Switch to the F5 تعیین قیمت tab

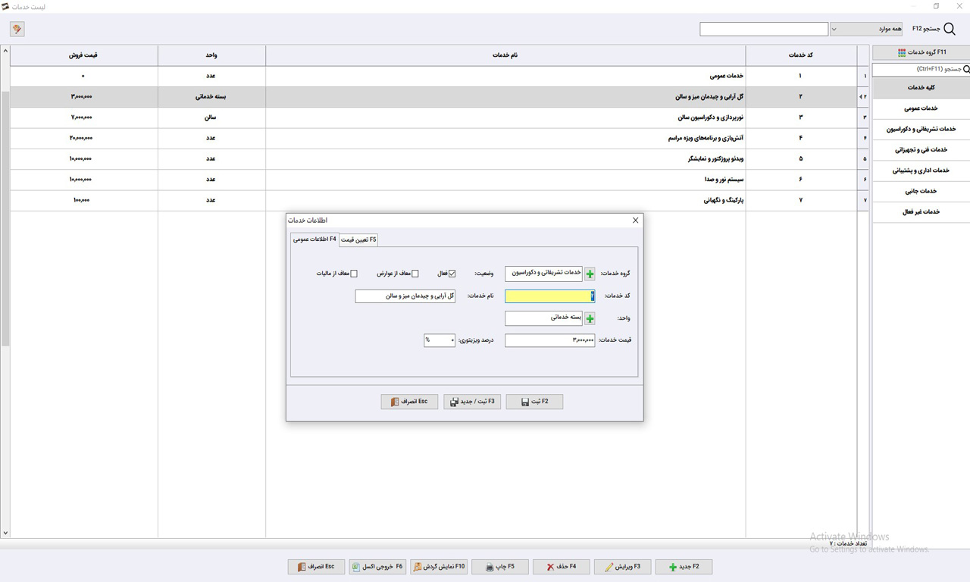(x=358, y=239)
